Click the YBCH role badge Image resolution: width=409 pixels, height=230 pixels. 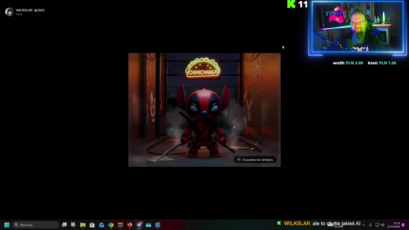(39, 10)
